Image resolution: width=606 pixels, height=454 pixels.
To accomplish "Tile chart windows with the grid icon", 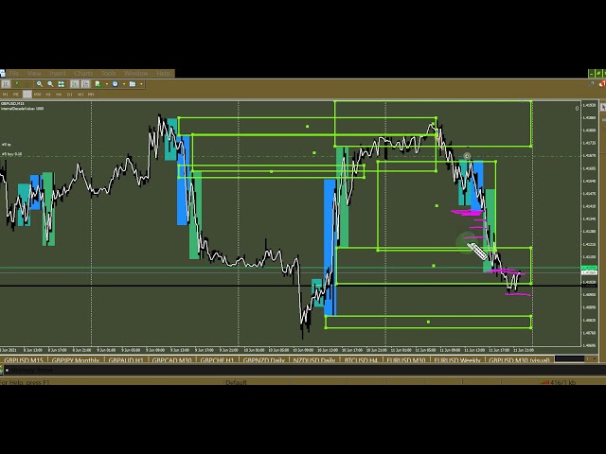I will [x=61, y=84].
